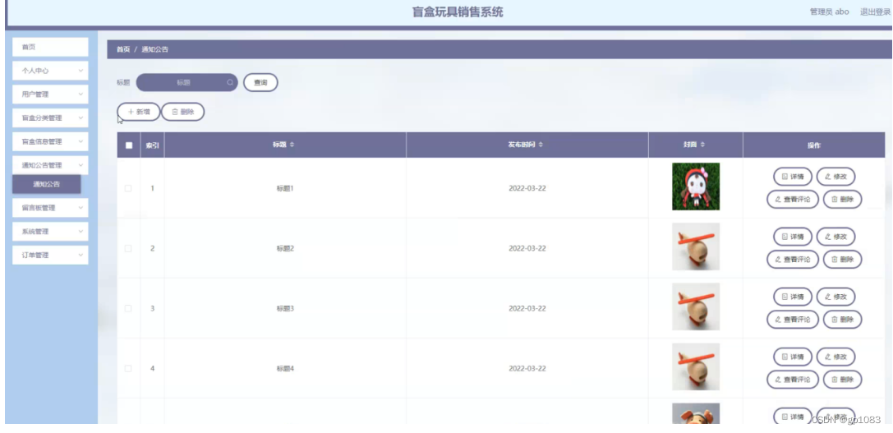Screen dimensions: 893x433
Task: Sort table by 标题 column arrows
Action: (292, 145)
